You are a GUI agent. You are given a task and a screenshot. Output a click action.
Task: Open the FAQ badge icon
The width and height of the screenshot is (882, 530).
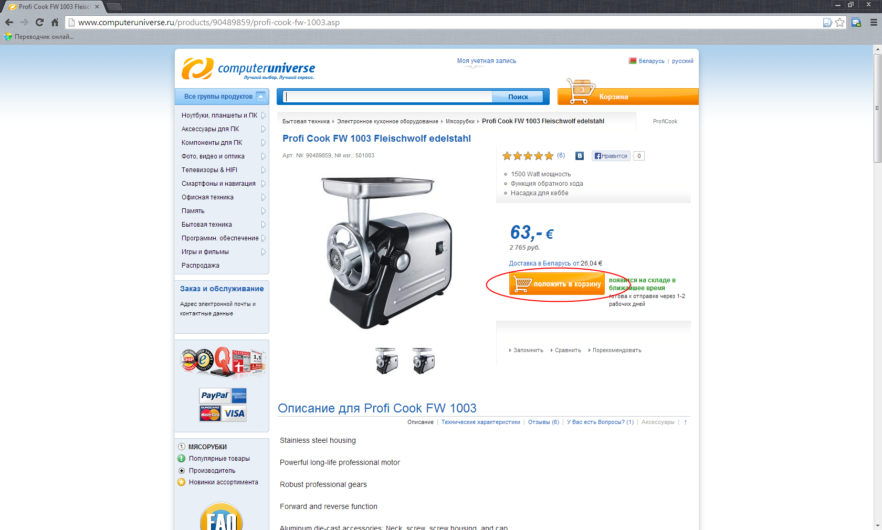[222, 517]
